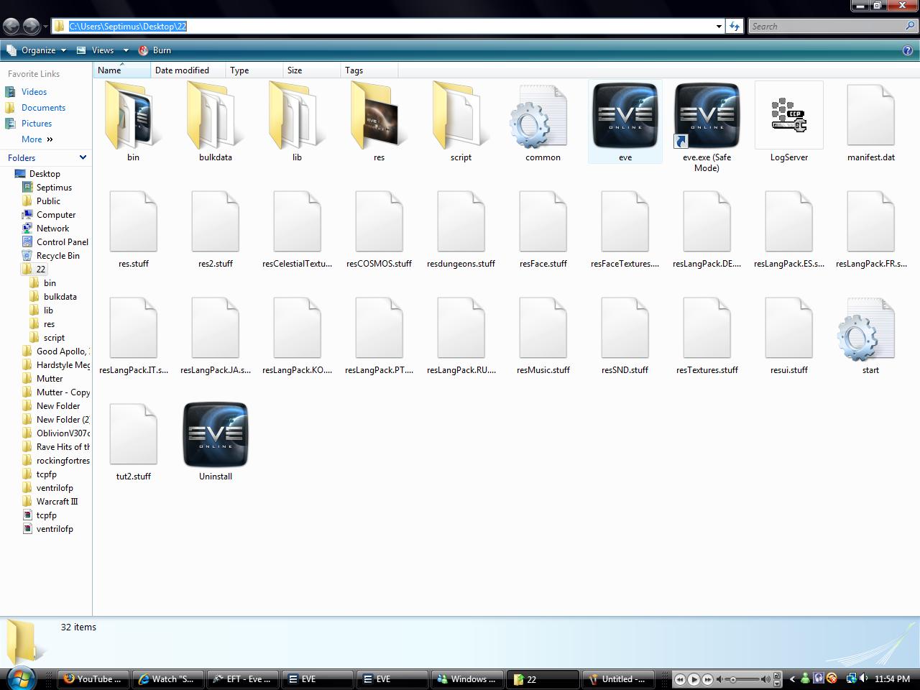Viewport: 920px width, 690px height.
Task: Select Warcraft III folder in tree
Action: pyautogui.click(x=57, y=502)
